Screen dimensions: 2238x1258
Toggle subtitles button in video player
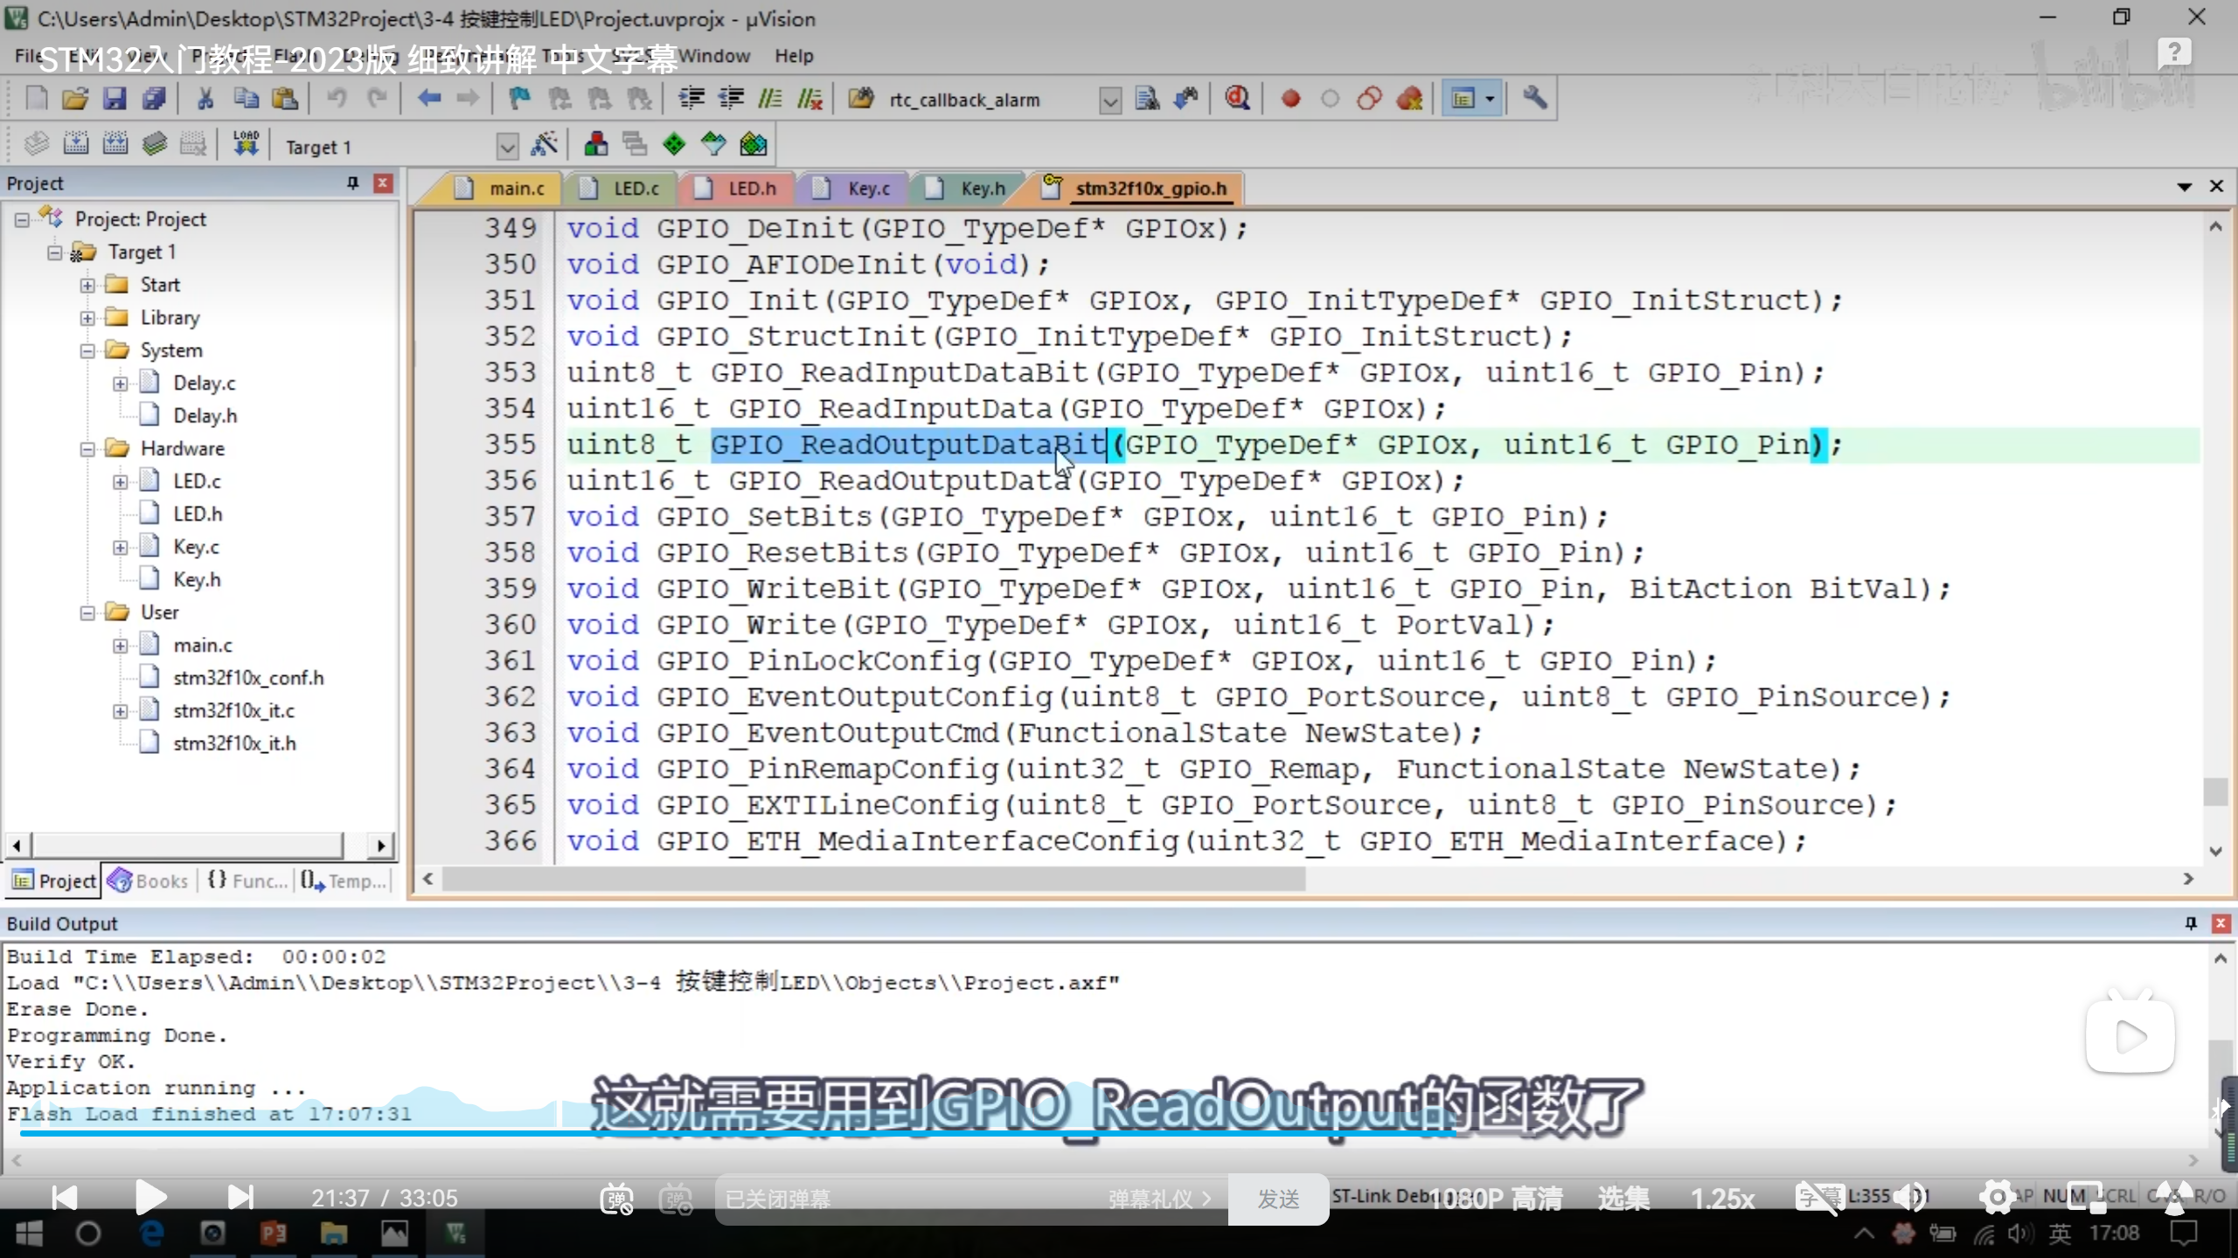[1818, 1198]
